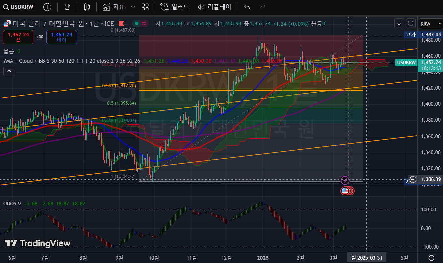Create an alert with 얼러트
The width and height of the screenshot is (443, 263).
tap(174, 7)
